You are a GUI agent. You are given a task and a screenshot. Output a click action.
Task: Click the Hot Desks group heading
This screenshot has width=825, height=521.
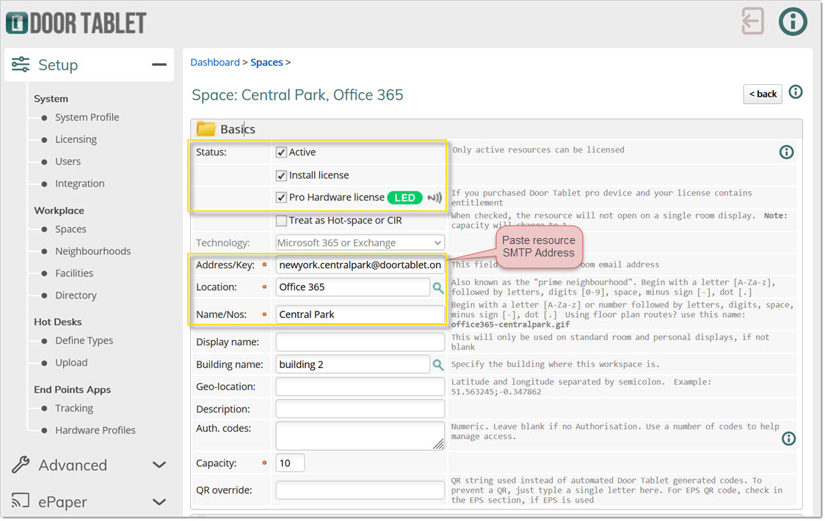(x=58, y=322)
